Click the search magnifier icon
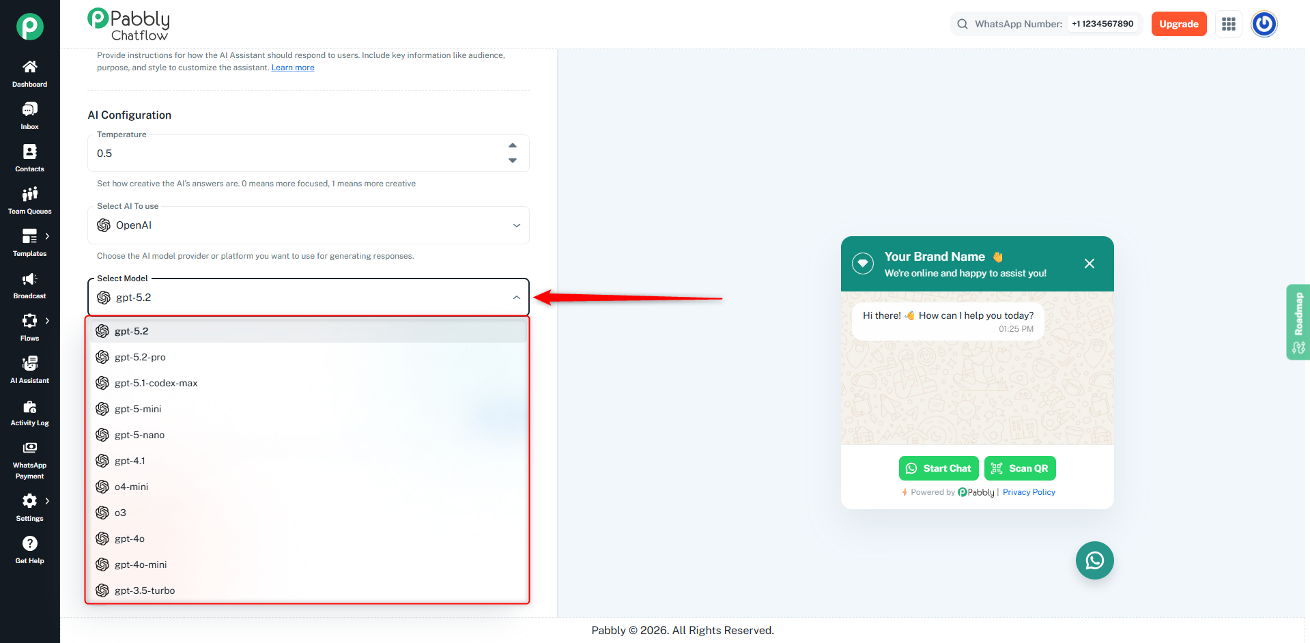 click(963, 24)
